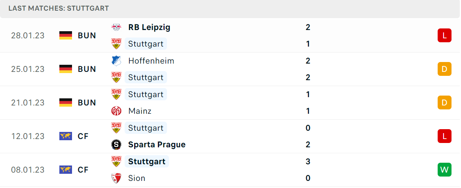Click the Sion club crest
The width and height of the screenshot is (461, 188).
point(116,178)
